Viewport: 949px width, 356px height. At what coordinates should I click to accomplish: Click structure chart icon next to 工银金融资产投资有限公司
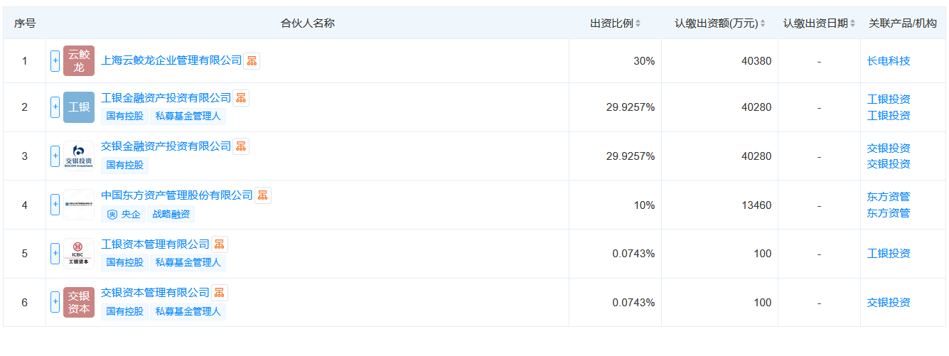coord(241,98)
